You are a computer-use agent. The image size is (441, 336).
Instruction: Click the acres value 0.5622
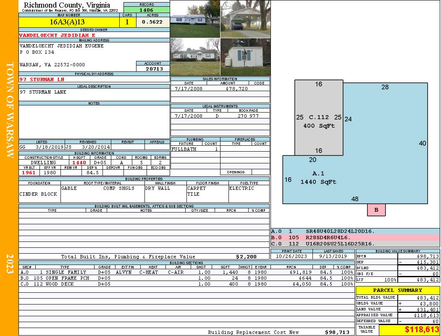tap(152, 22)
